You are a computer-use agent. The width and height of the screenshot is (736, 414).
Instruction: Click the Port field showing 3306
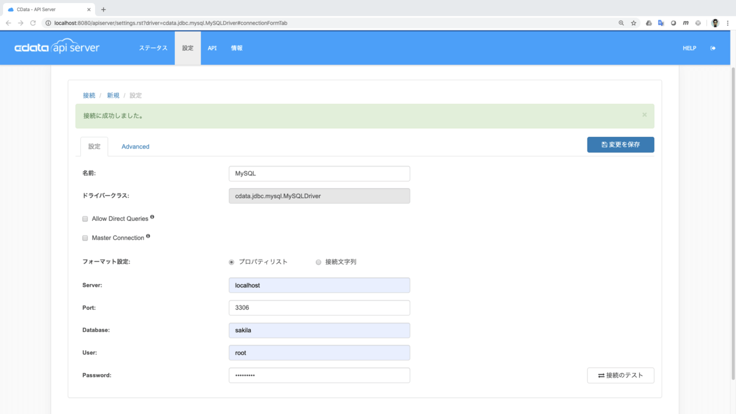tap(319, 308)
